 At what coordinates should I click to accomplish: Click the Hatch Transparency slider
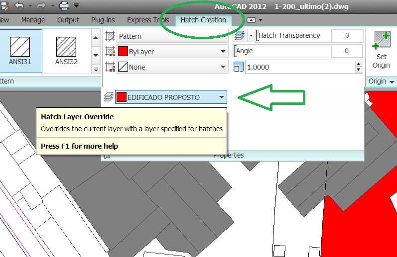[293, 36]
